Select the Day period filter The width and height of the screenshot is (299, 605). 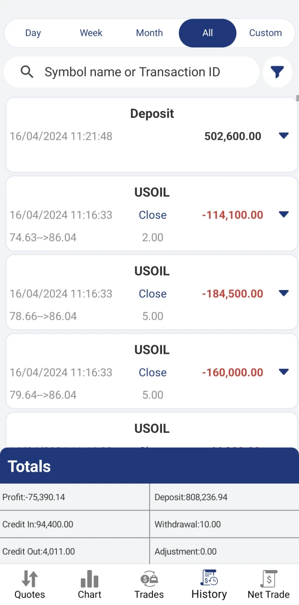click(x=33, y=33)
